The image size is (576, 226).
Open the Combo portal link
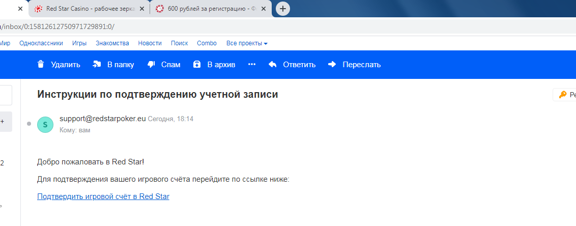(x=207, y=43)
